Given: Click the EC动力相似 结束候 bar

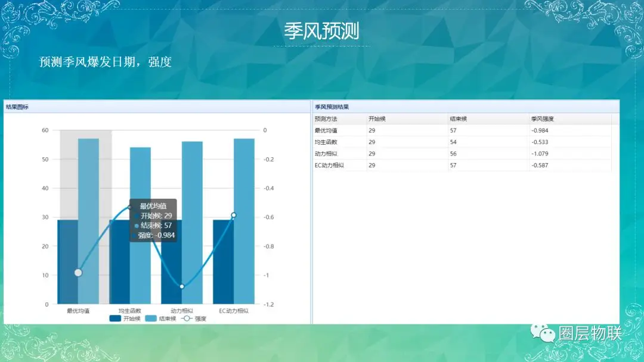Looking at the screenshot, I should point(244,221).
